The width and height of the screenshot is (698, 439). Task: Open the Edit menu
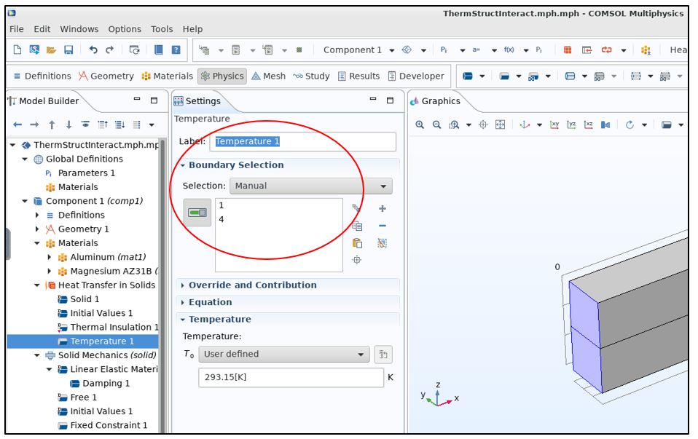click(x=42, y=29)
